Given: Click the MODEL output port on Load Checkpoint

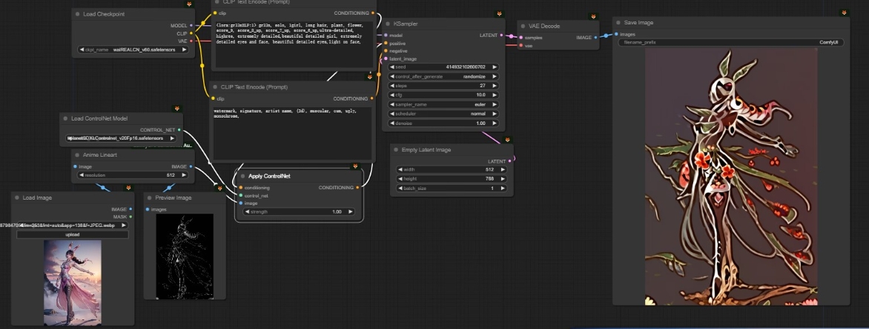Looking at the screenshot, I should (191, 24).
